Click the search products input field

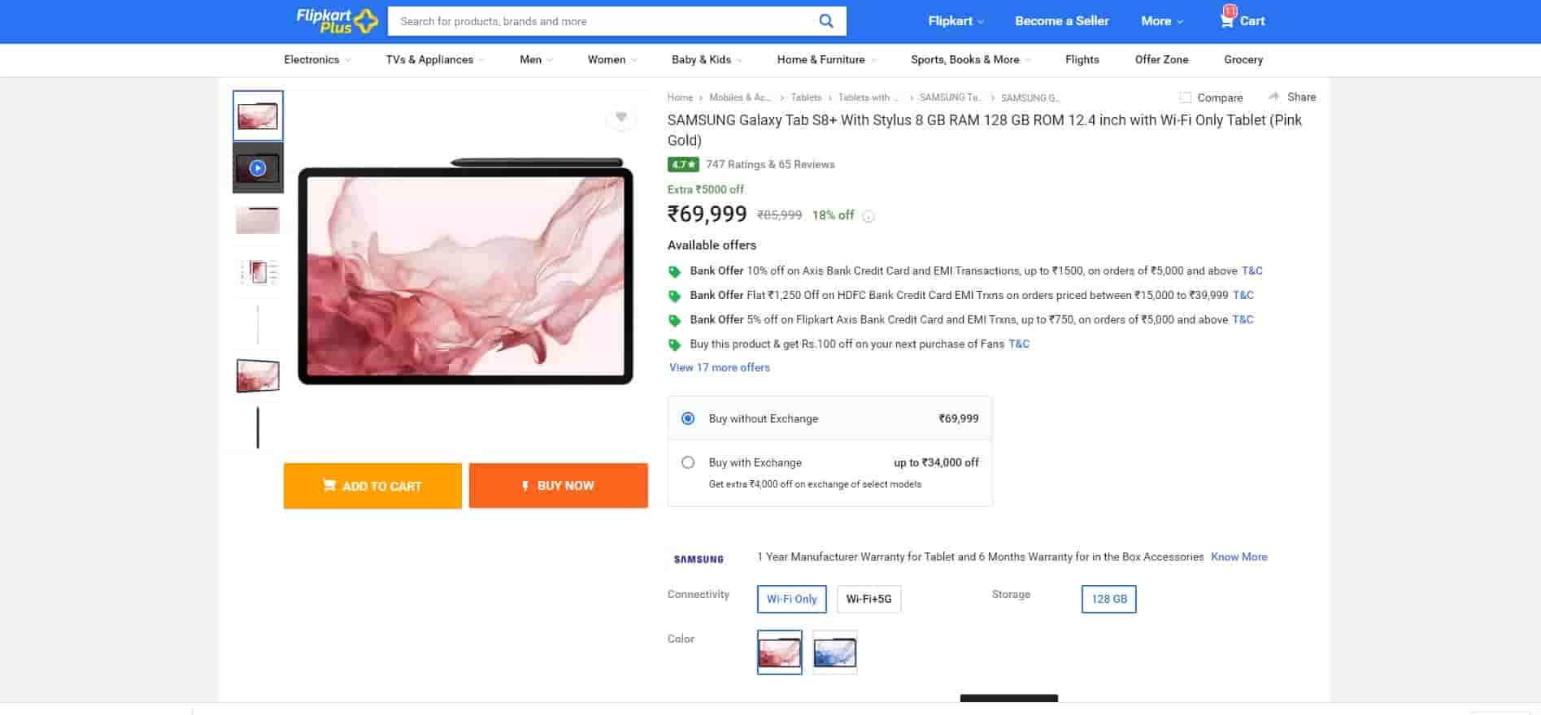(602, 21)
